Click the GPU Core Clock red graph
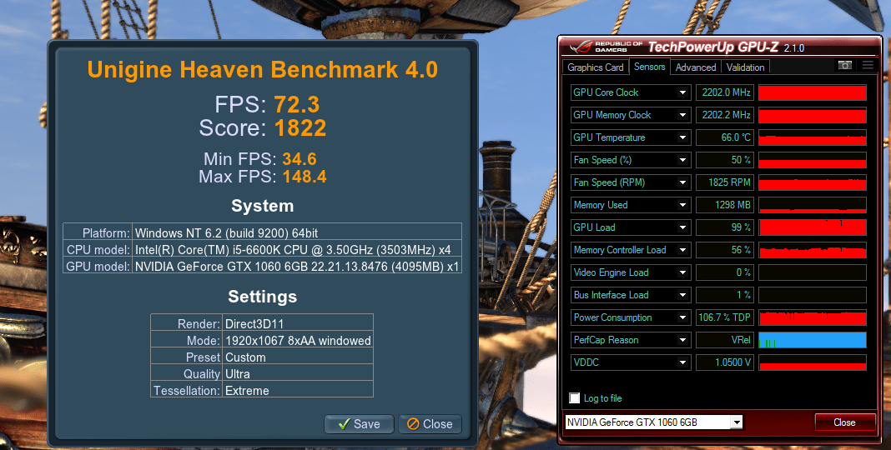The width and height of the screenshot is (891, 450). coord(813,92)
